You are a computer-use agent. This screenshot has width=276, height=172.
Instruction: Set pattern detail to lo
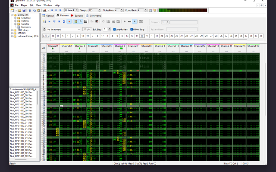[x=125, y=21]
